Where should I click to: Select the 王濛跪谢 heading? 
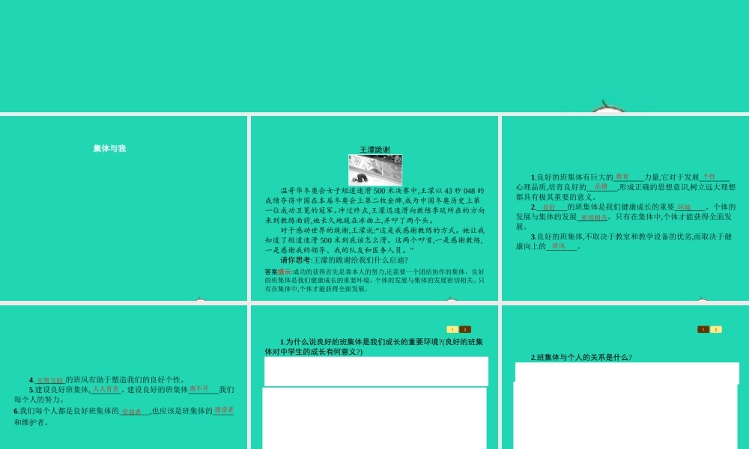(374, 150)
